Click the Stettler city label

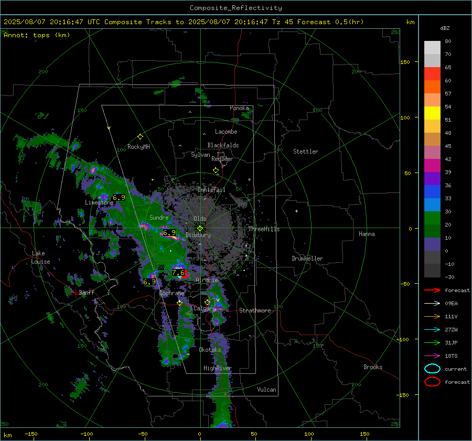(306, 152)
